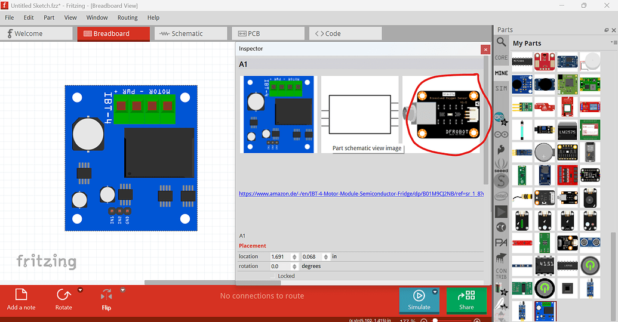Close the Inspector panel
Viewport: 618px width, 322px height.
point(485,49)
